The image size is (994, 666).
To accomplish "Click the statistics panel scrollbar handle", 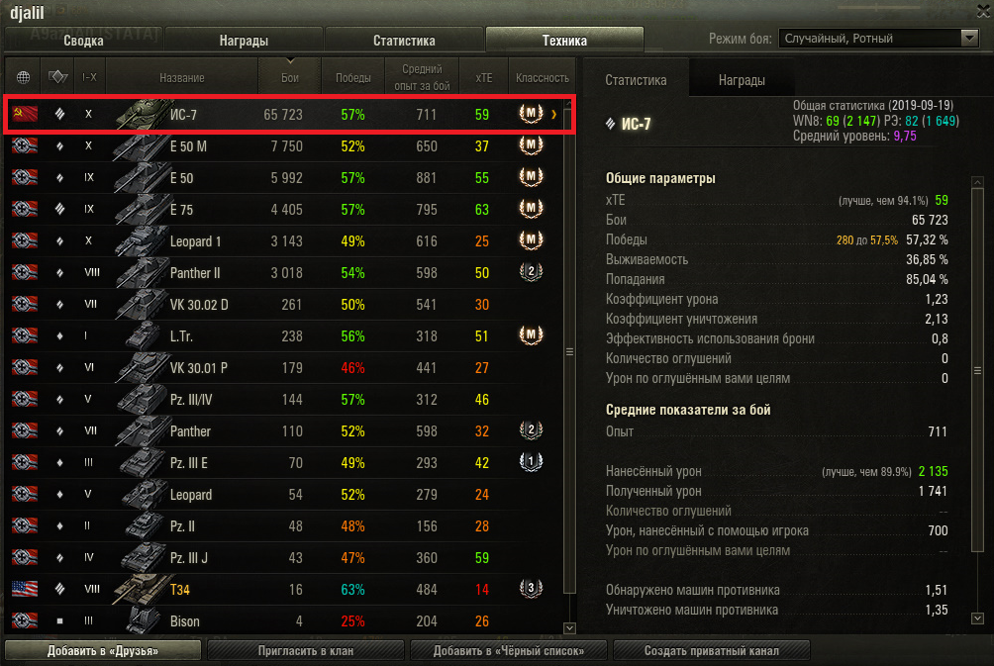I will [x=977, y=370].
